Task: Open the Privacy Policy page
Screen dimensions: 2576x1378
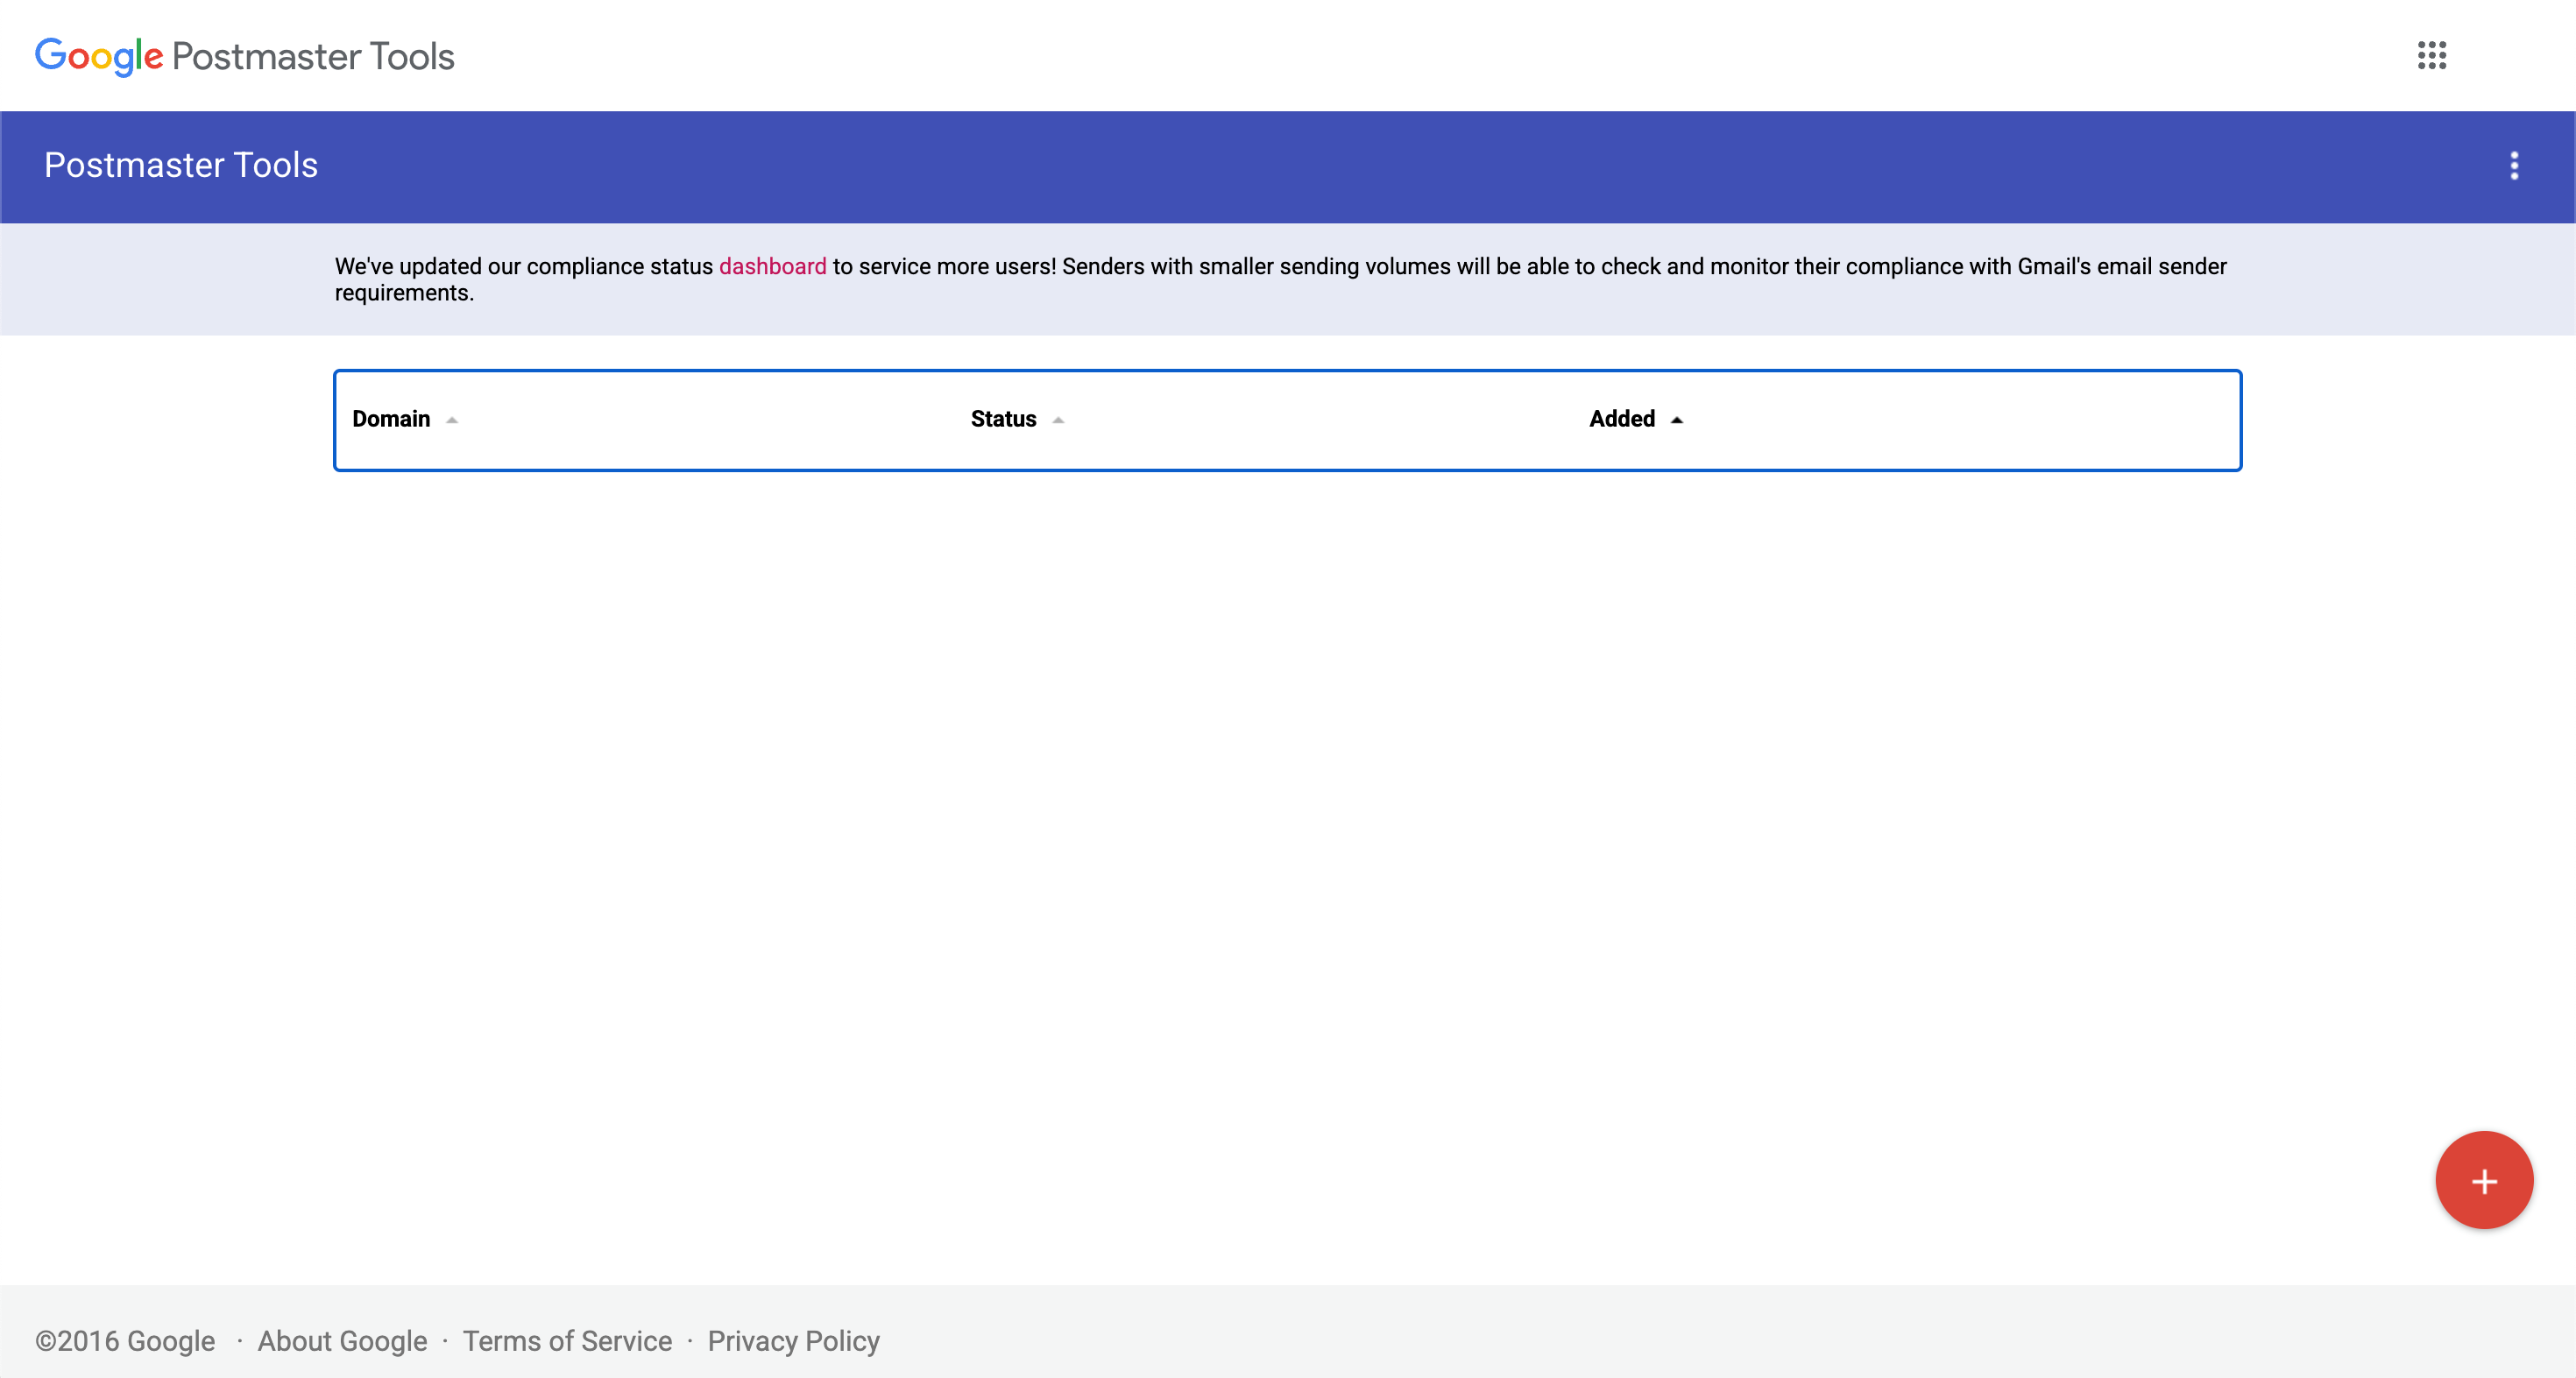Action: pyautogui.click(x=794, y=1340)
